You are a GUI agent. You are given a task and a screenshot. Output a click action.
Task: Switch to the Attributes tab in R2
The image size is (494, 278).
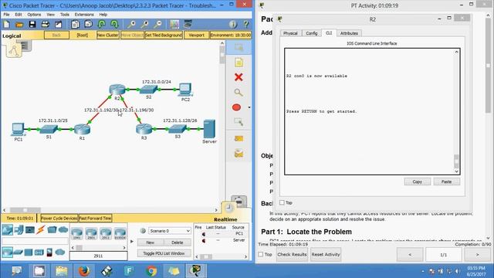tap(349, 33)
